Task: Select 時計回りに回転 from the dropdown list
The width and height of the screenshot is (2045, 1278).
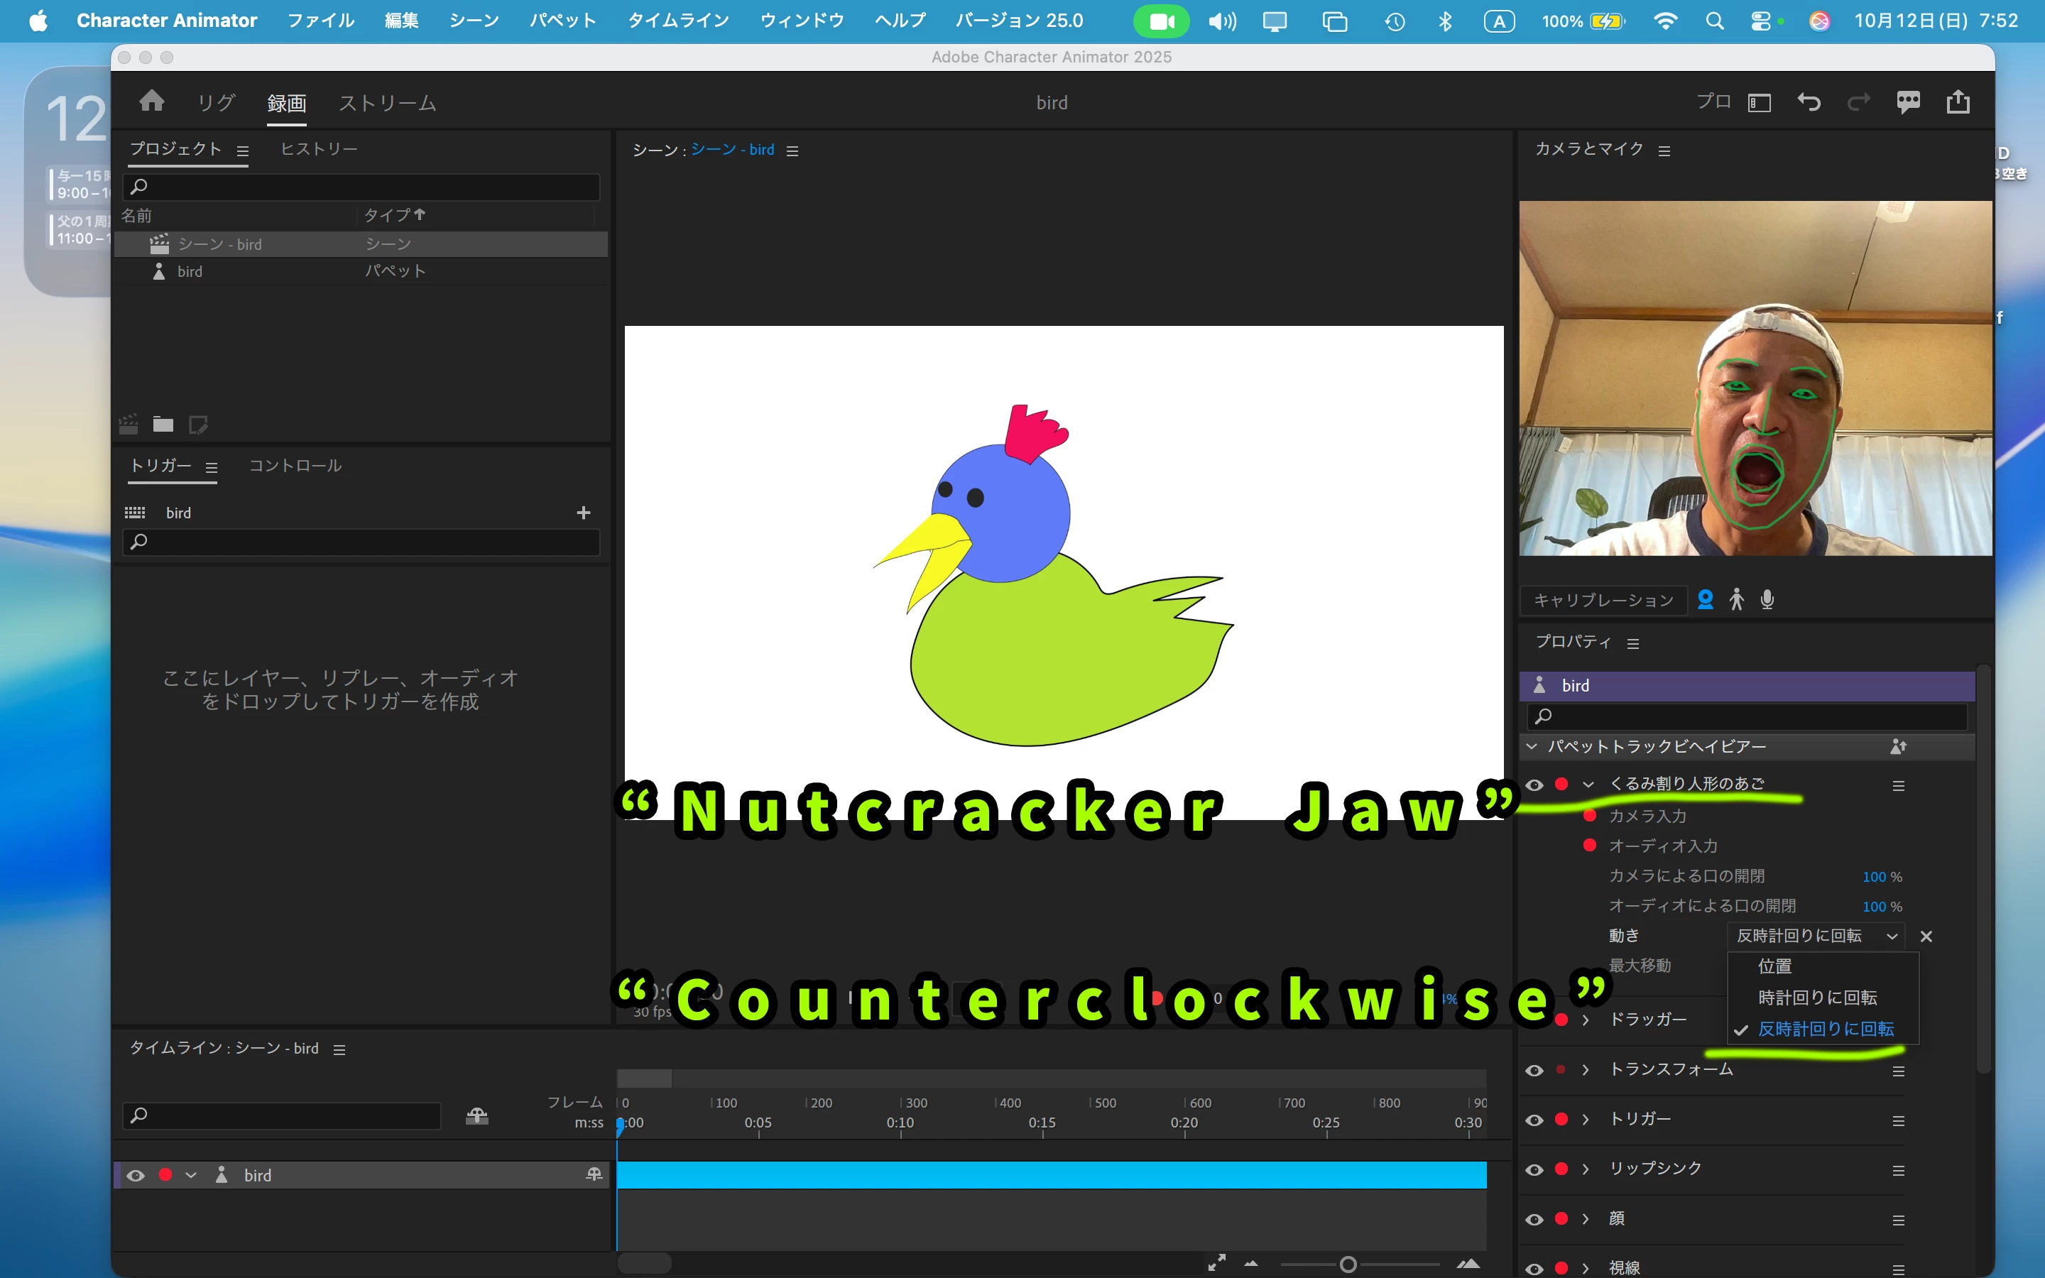Action: point(1817,998)
